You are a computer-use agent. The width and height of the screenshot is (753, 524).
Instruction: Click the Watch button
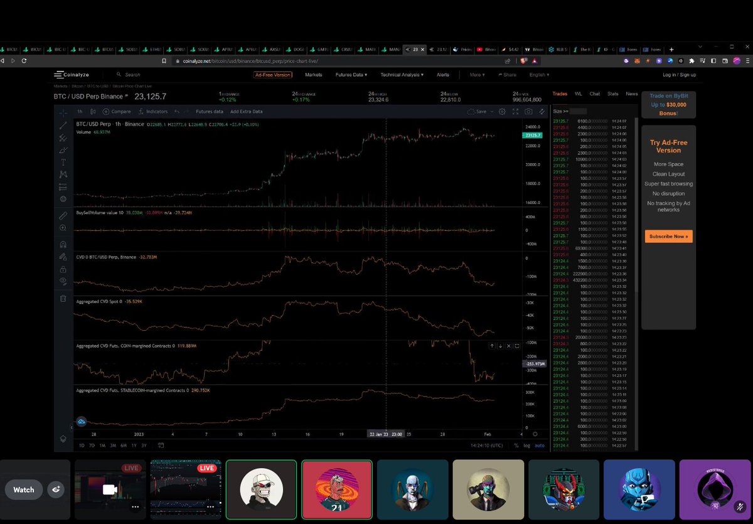(24, 490)
